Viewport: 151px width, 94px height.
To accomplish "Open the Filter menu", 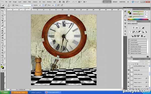I will (29, 2).
